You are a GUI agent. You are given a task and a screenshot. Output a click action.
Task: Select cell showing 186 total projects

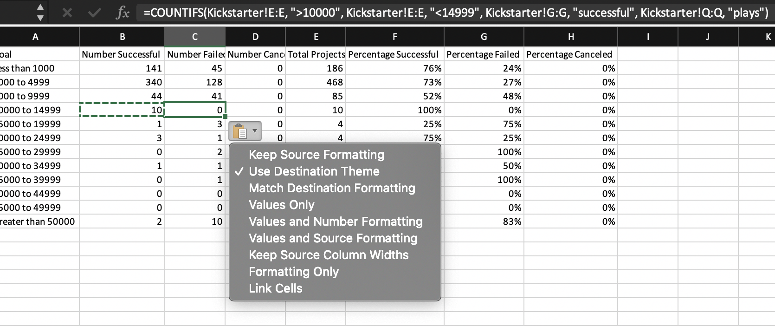[316, 68]
